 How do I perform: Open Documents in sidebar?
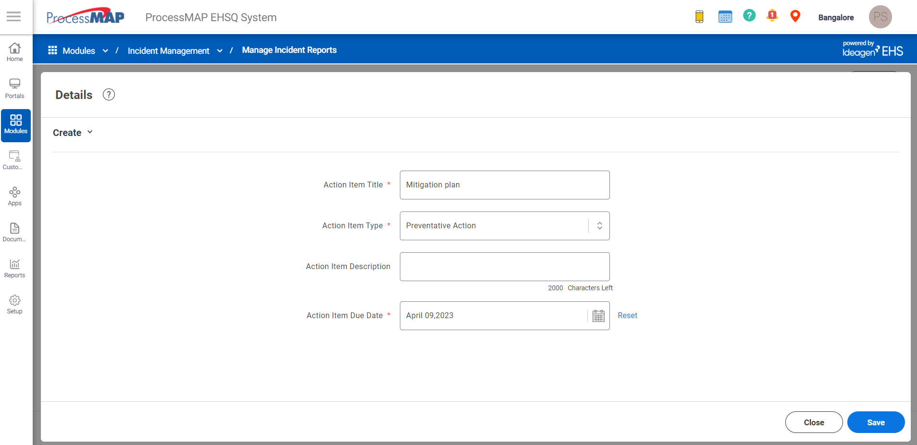[14, 233]
